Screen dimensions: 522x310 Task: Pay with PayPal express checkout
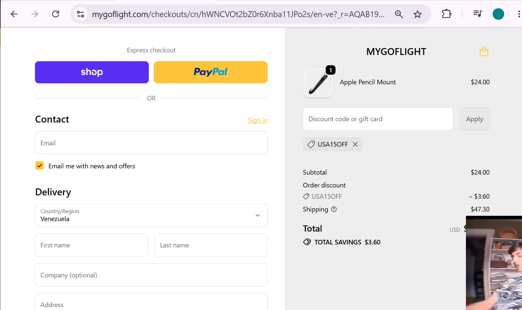click(x=211, y=72)
